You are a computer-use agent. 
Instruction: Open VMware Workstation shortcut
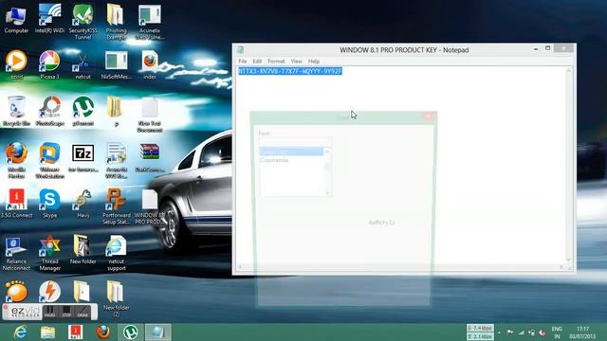(49, 160)
